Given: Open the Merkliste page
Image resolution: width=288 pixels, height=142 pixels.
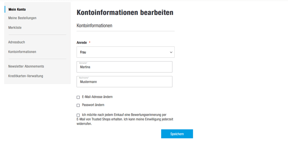Looking at the screenshot, I should click(x=15, y=28).
